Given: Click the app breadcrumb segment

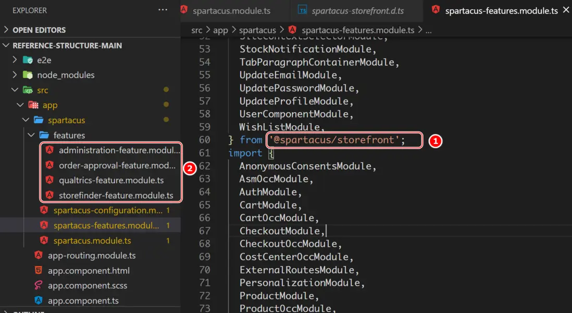Looking at the screenshot, I should (x=220, y=30).
